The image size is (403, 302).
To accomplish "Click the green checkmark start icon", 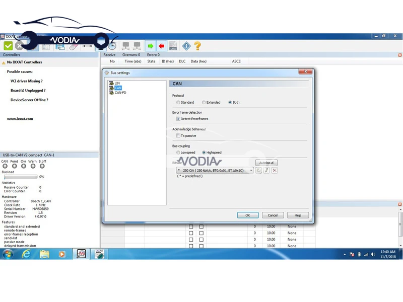I will 8,46.
